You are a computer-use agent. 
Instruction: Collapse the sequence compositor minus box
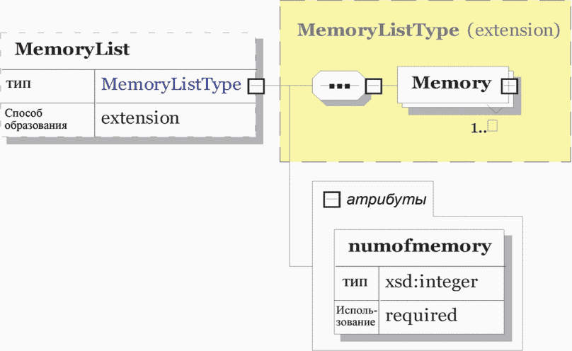(x=374, y=86)
